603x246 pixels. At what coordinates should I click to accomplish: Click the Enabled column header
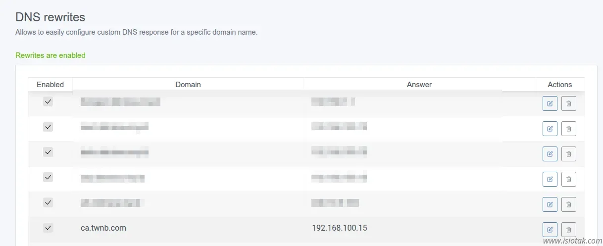50,85
